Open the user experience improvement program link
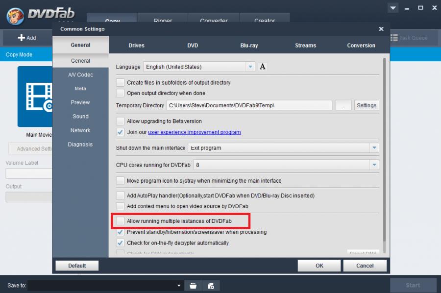Viewport: 441px width, 293px height. point(194,132)
